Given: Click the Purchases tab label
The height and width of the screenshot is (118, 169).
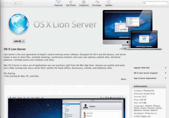Looking at the screenshot, I should click(x=97, y=5).
